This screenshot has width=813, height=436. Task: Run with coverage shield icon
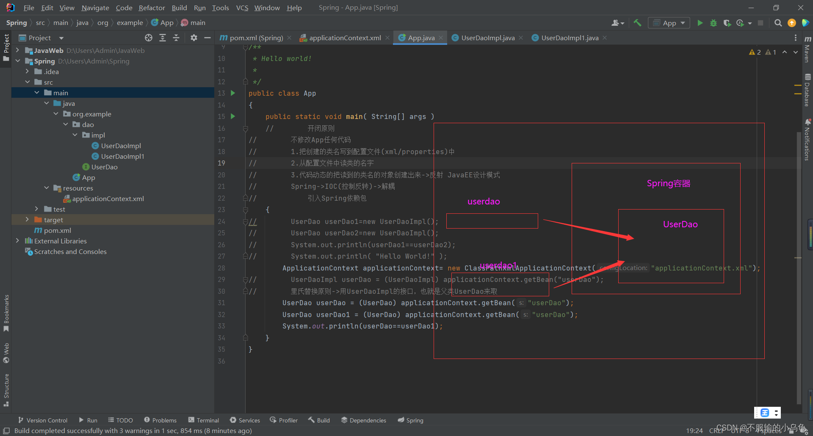pos(727,23)
